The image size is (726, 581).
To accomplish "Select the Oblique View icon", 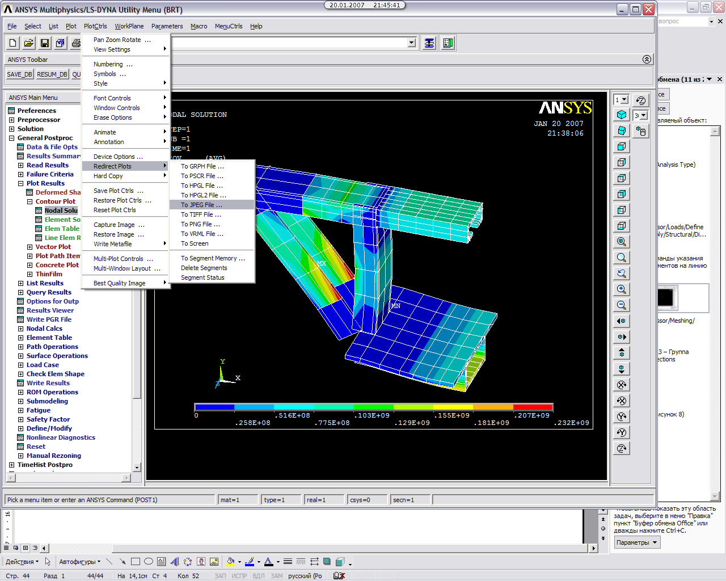I will point(622,130).
